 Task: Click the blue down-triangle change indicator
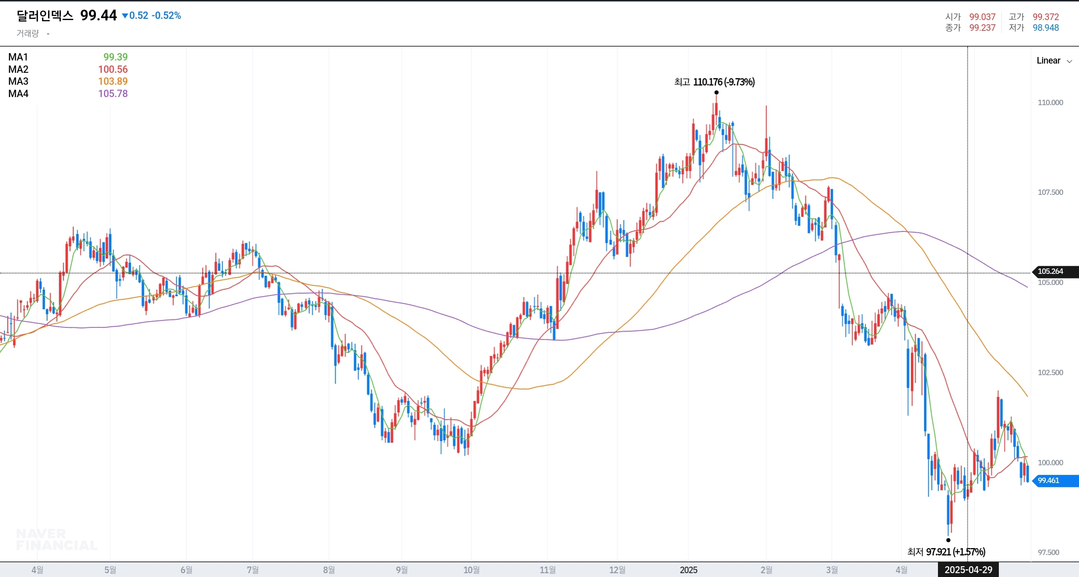point(125,16)
